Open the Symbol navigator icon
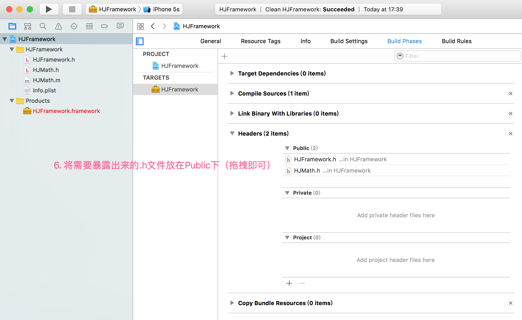The height and width of the screenshot is (320, 522). 28,26
